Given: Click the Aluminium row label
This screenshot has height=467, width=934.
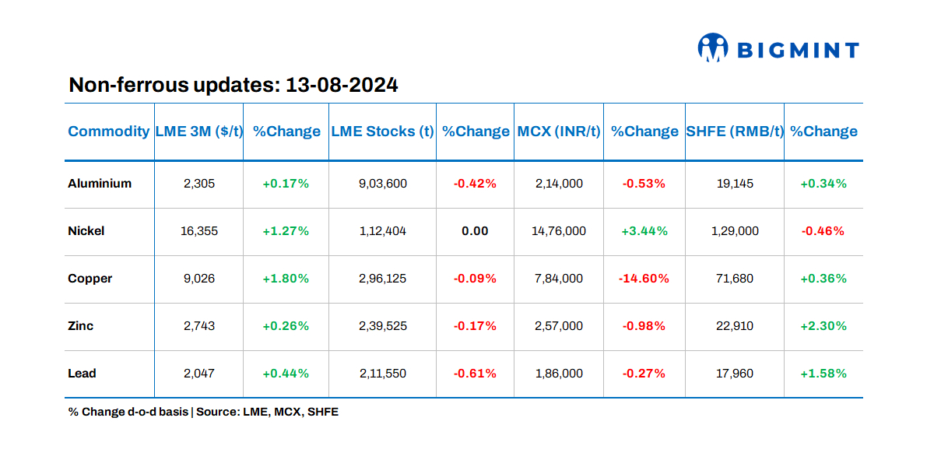Looking at the screenshot, I should click(100, 184).
